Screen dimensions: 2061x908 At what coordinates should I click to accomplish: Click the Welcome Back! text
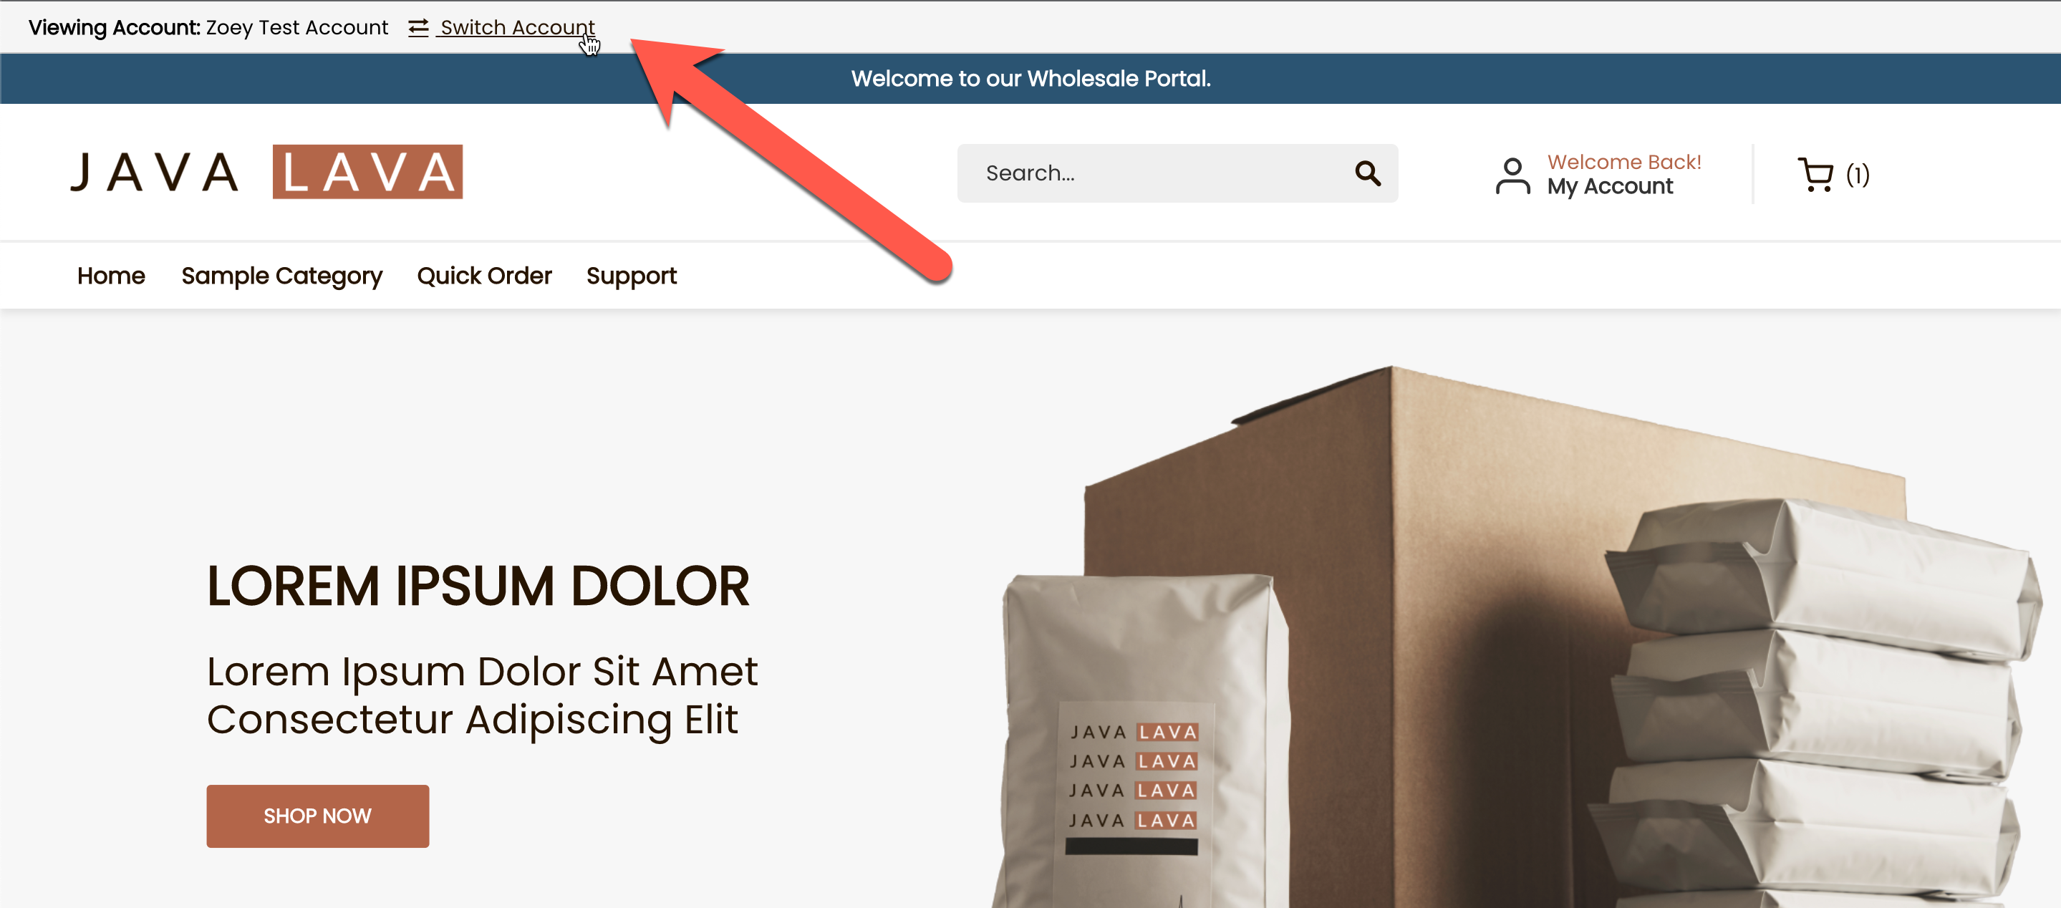point(1624,162)
